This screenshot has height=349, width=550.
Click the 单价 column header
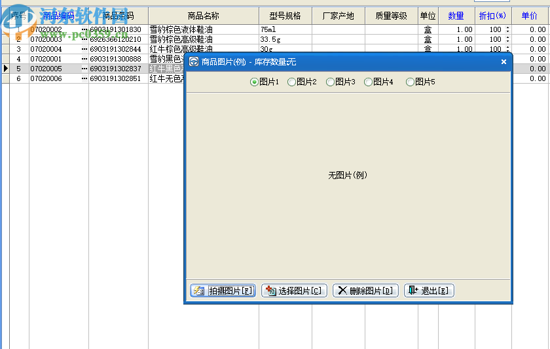530,16
